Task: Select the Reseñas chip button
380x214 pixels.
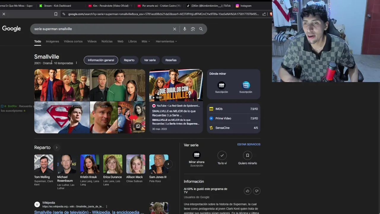Action: pos(171,60)
